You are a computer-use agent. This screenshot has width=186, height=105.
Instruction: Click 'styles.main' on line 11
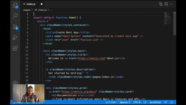[76, 51]
